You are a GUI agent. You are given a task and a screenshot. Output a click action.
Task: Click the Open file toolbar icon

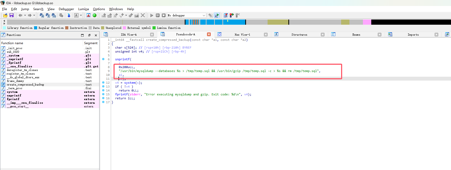point(5,16)
